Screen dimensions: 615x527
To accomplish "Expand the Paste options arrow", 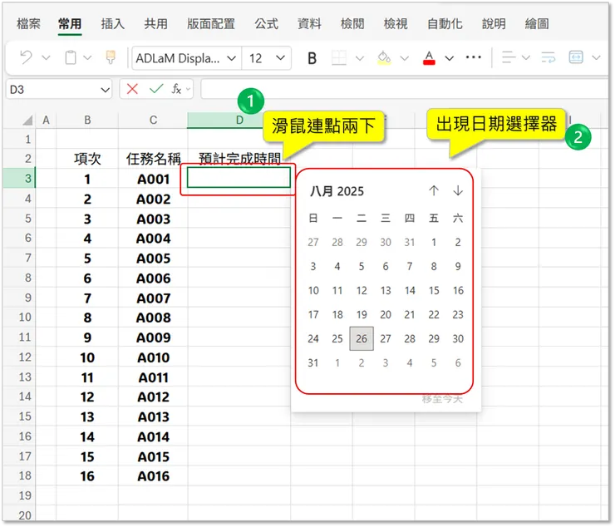I will [87, 58].
